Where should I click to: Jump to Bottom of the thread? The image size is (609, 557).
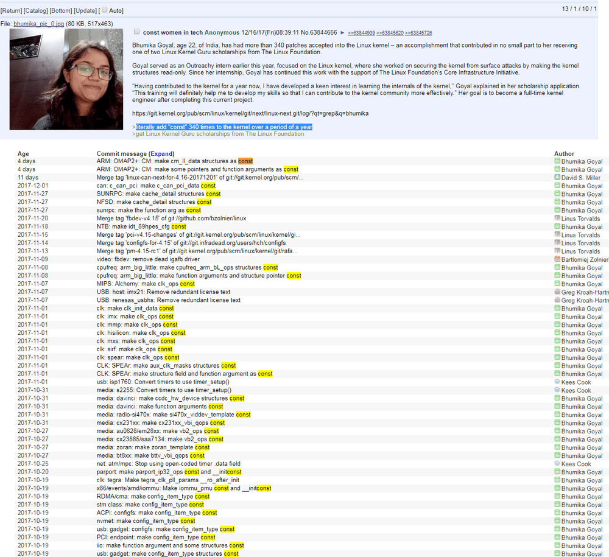click(x=61, y=11)
